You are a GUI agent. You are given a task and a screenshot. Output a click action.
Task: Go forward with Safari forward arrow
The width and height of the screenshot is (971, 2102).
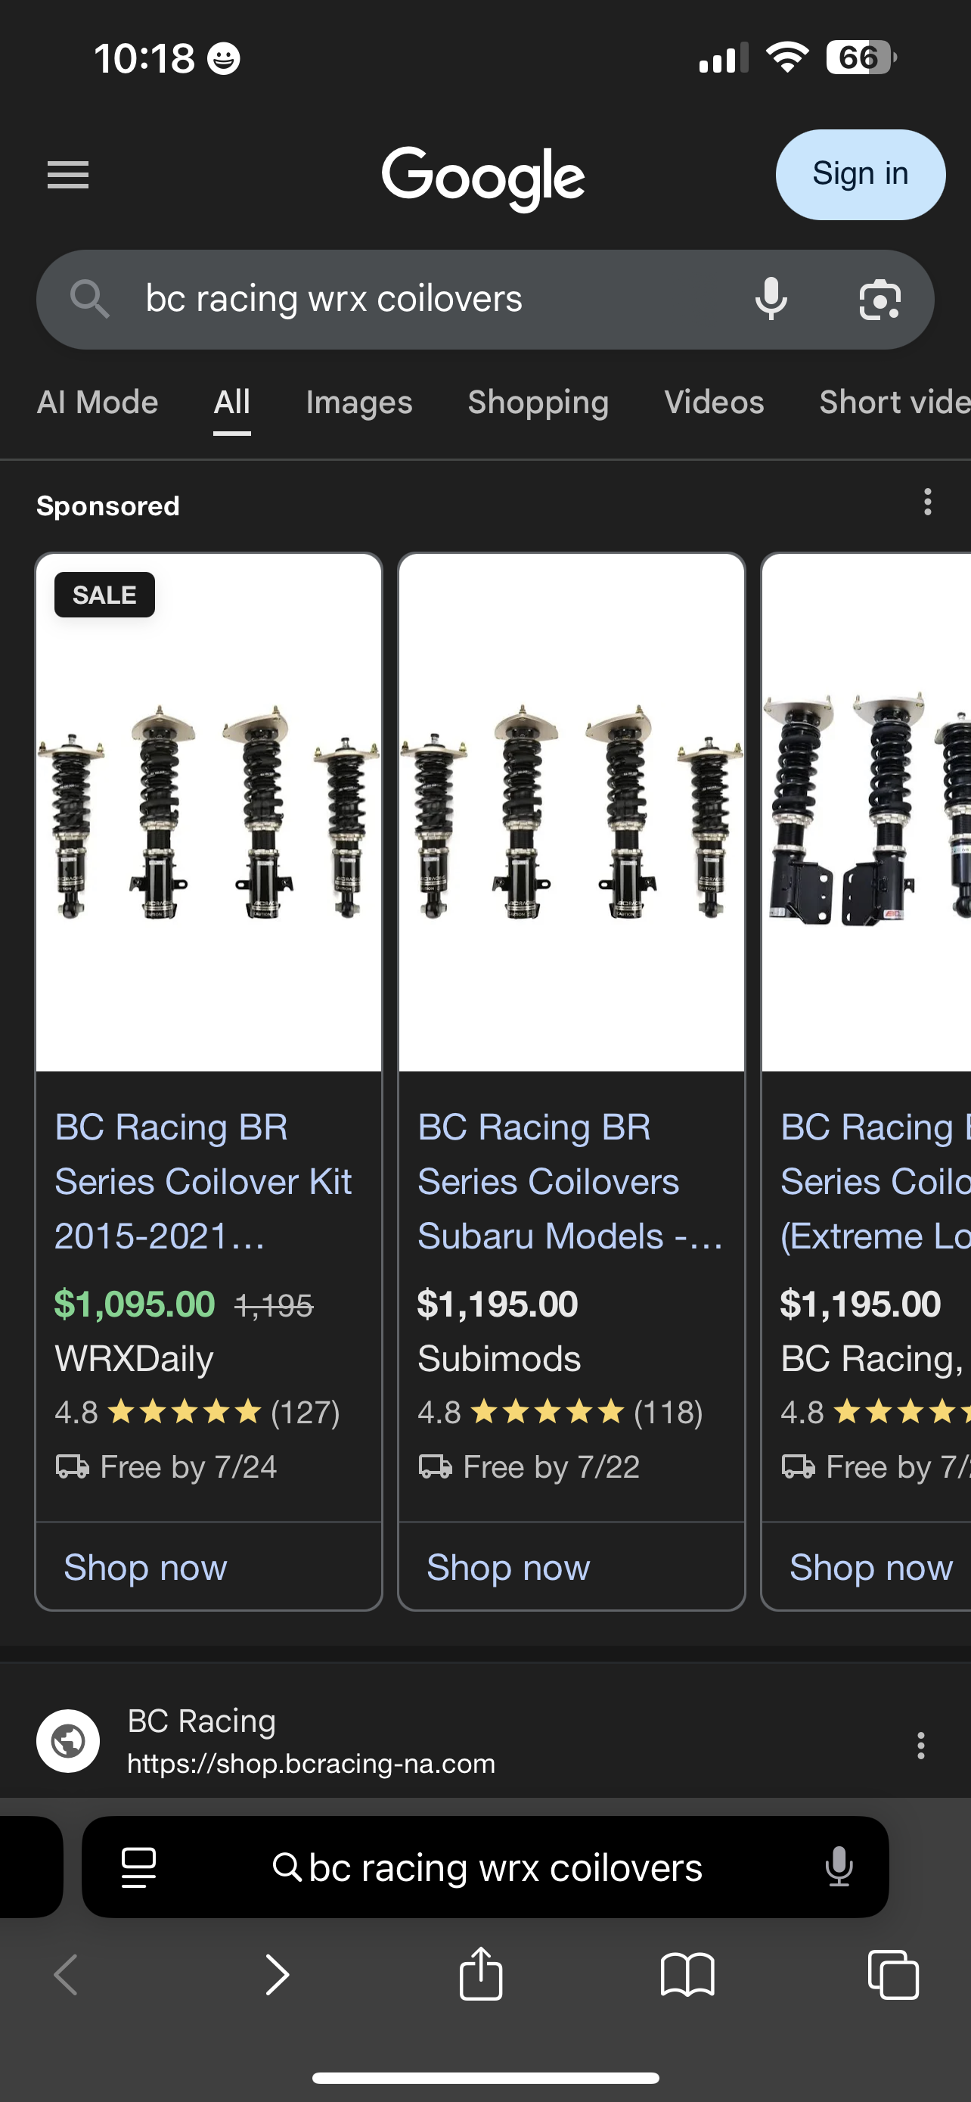(x=278, y=1975)
